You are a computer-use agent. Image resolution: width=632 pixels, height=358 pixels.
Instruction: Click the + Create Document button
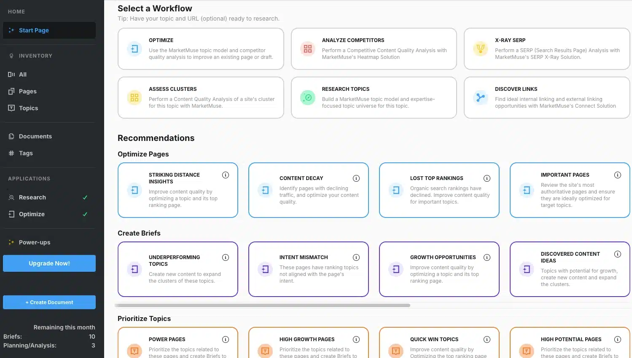pyautogui.click(x=49, y=302)
